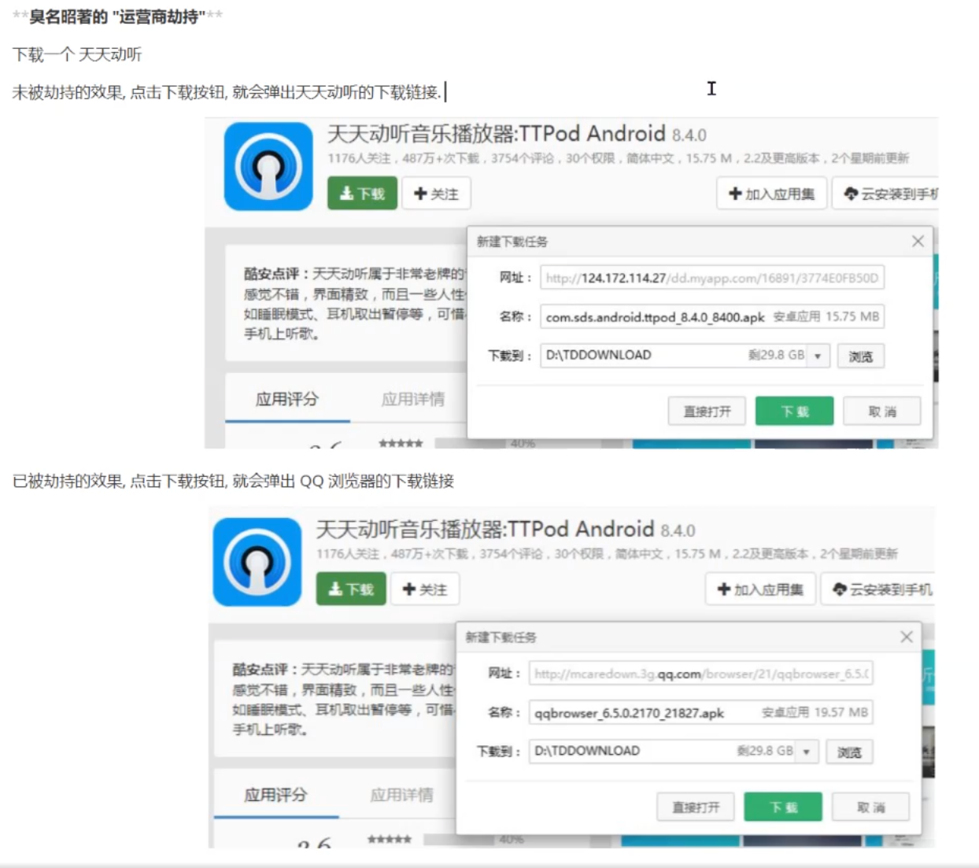This screenshot has height=868, width=979.
Task: Click the 名称 field with com.sds.android.ttpod apk
Action: point(712,316)
